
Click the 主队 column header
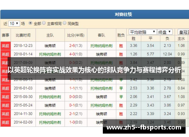pyautogui.click(x=50, y=35)
